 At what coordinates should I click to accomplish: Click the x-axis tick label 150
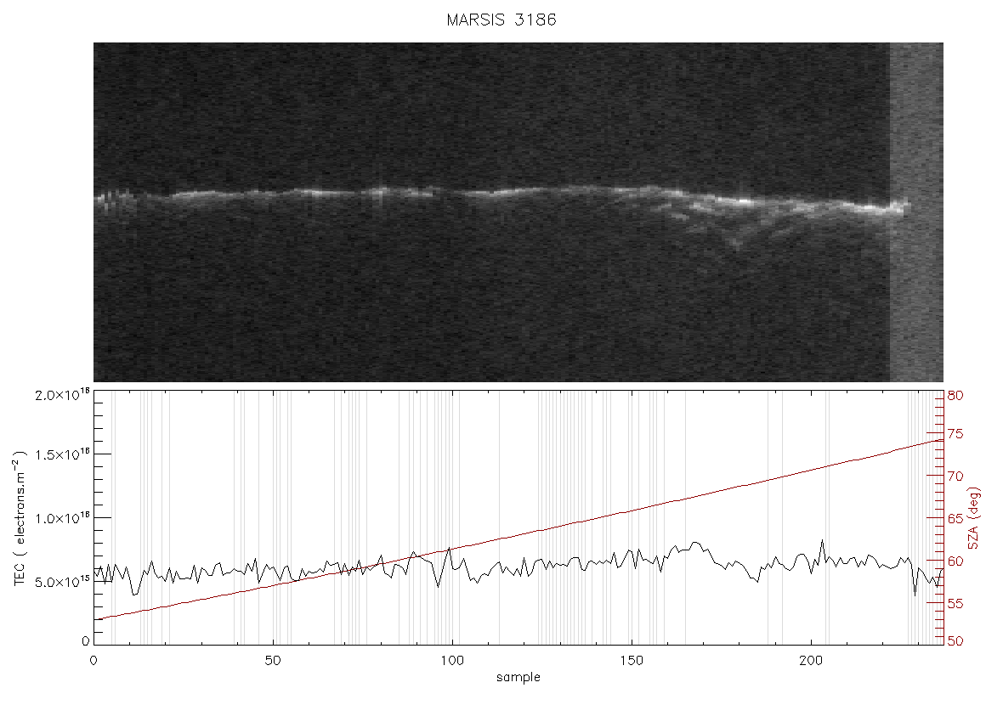pyautogui.click(x=632, y=660)
